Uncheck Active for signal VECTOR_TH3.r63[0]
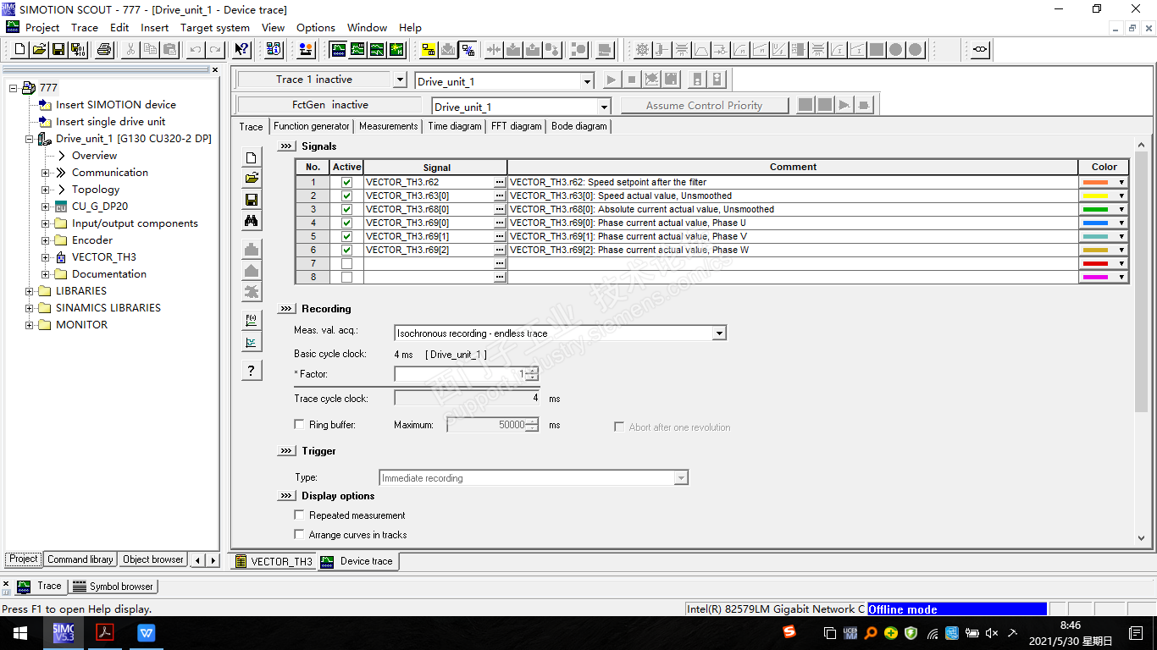This screenshot has width=1157, height=650. pyautogui.click(x=346, y=196)
